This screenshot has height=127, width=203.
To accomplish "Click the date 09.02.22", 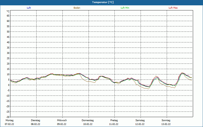I will 62,124.
